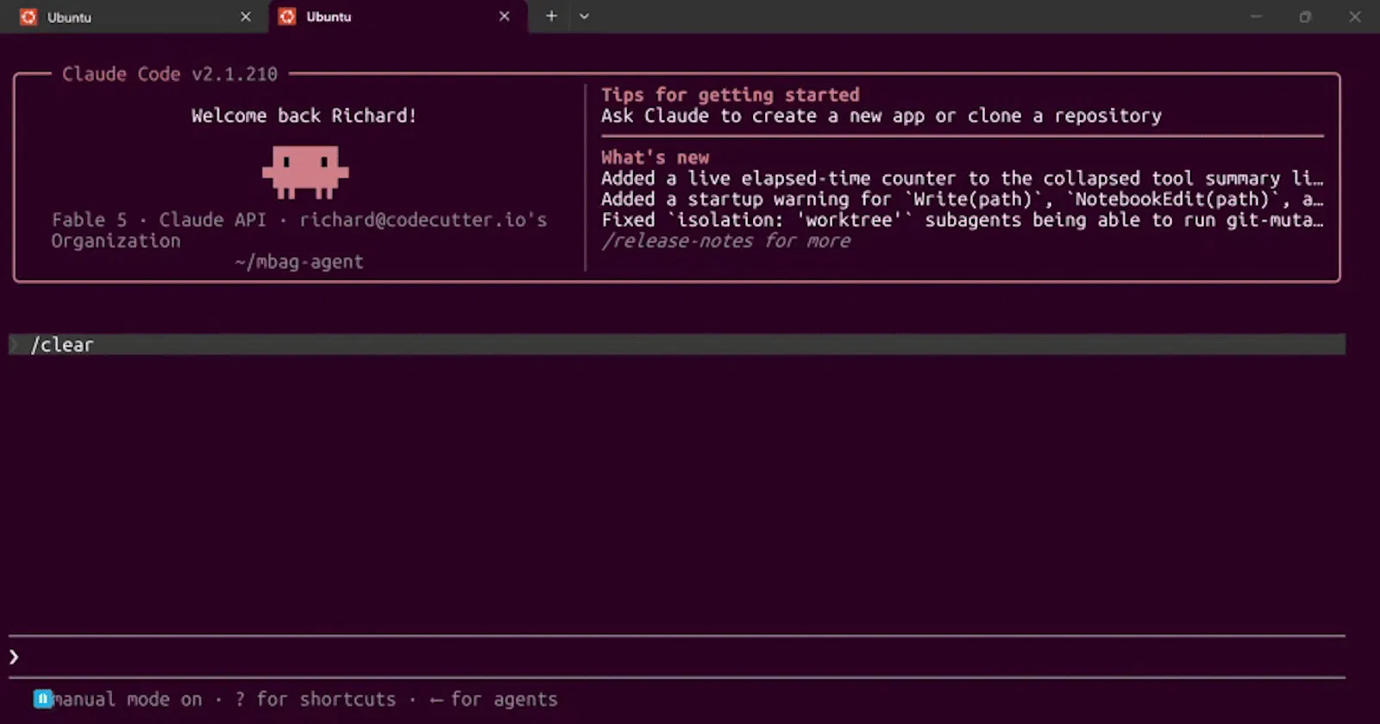Click the Ubuntu logo on first tab

click(x=28, y=16)
